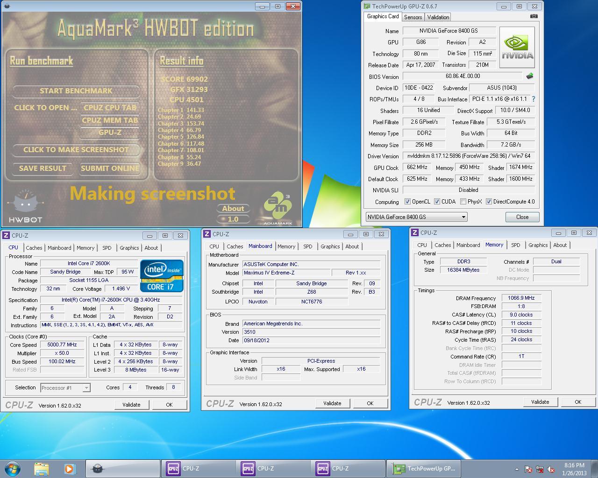Click the volume speaker tray icon
The image size is (598, 478).
[551, 469]
